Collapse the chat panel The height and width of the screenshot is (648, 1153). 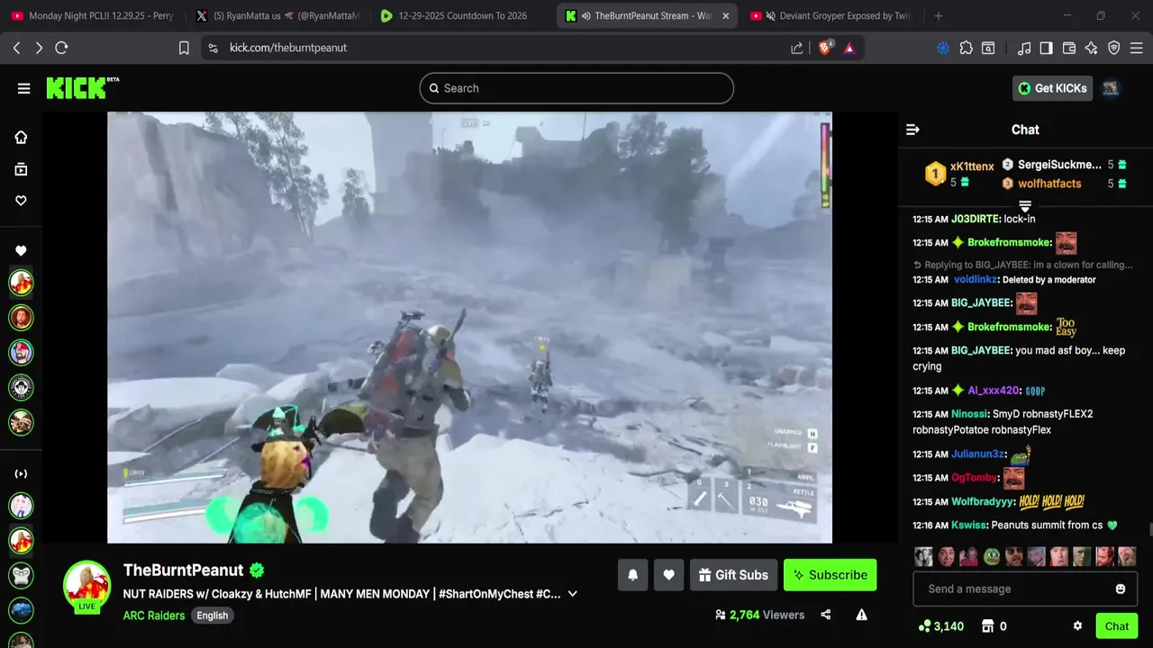[x=912, y=130]
